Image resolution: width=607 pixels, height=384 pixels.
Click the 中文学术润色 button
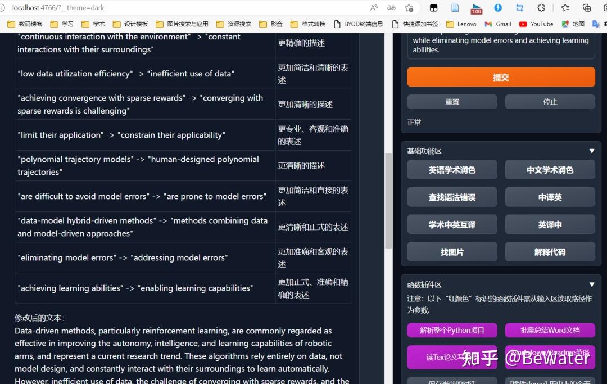550,170
